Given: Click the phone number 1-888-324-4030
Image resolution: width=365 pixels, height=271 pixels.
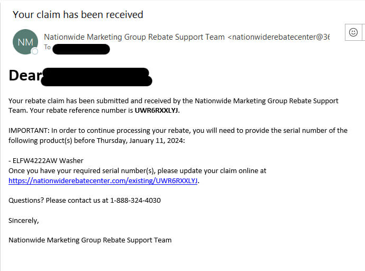Looking at the screenshot, I should coord(135,200).
